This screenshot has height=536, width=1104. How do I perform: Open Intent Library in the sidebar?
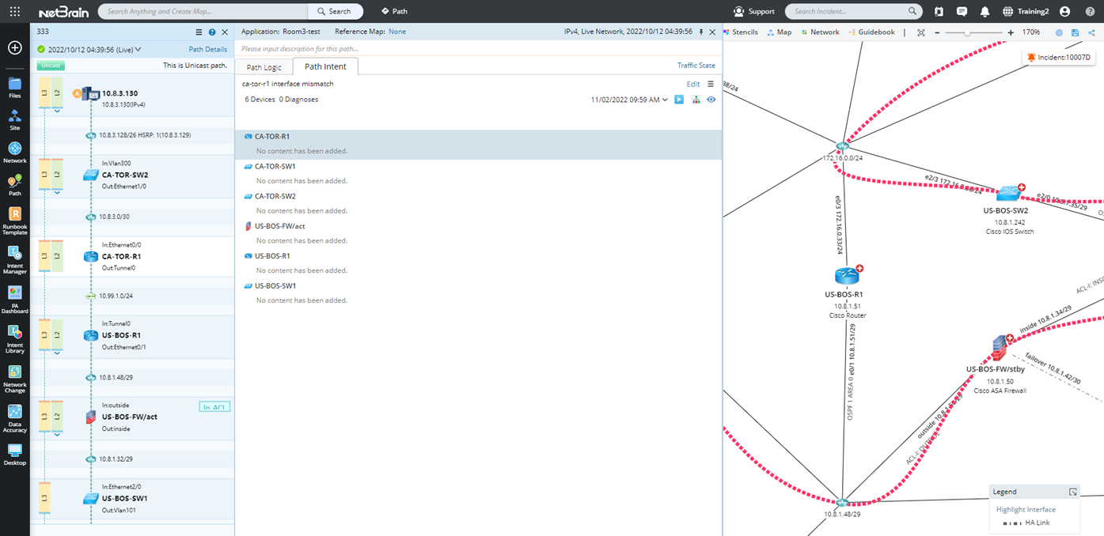tap(15, 339)
